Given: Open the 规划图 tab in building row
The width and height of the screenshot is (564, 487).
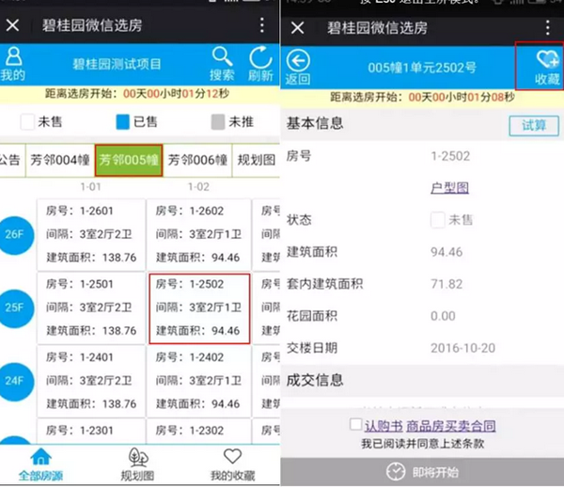Looking at the screenshot, I should pos(257,160).
